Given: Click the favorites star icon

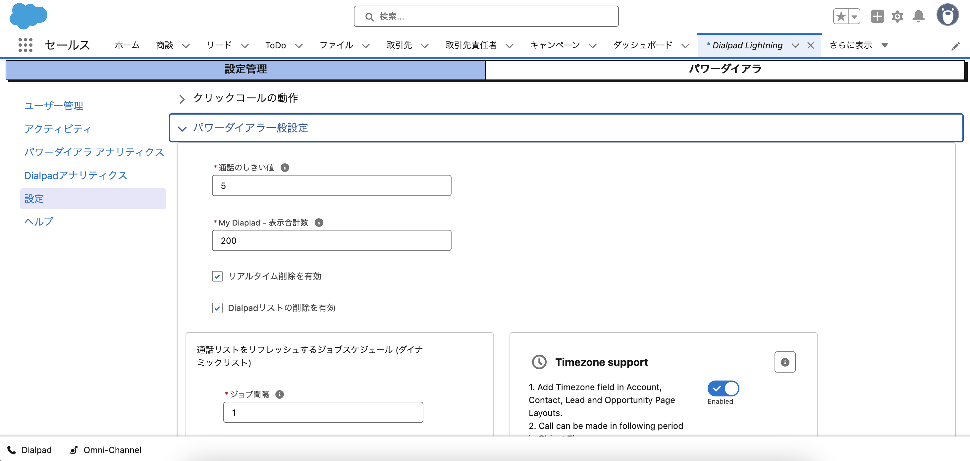Looking at the screenshot, I should tap(841, 17).
